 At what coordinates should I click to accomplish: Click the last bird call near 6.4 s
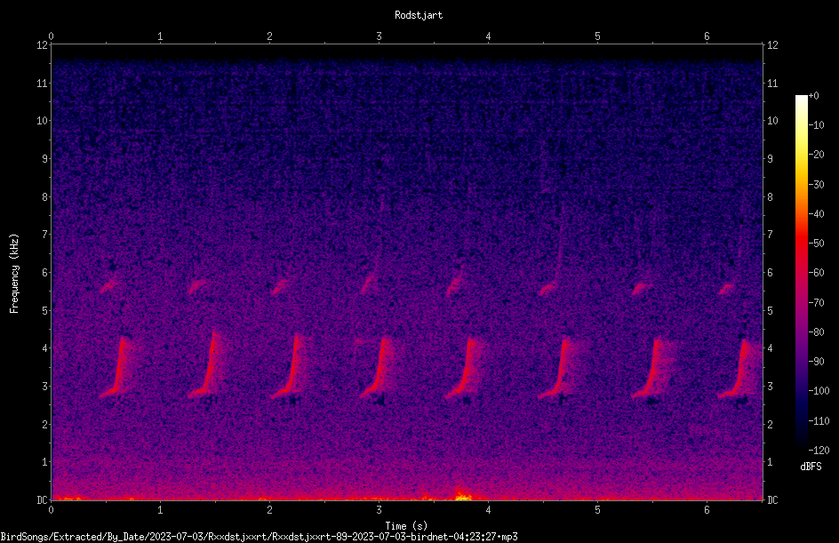[740, 368]
